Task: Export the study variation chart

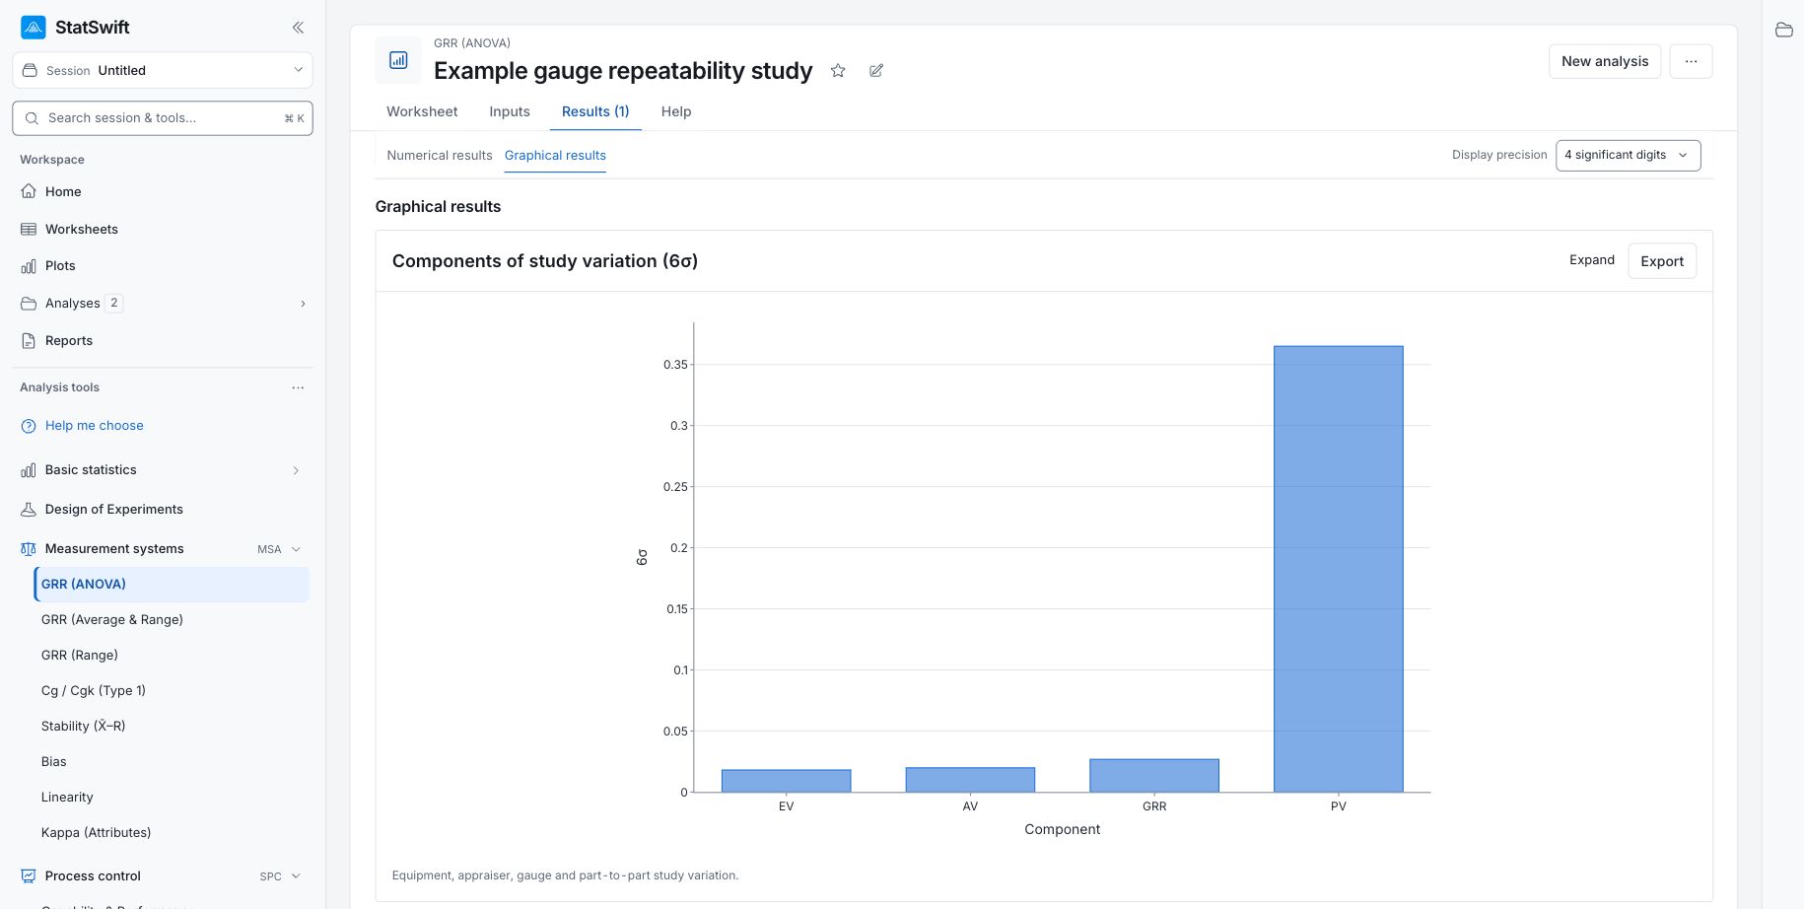Action: click(x=1662, y=261)
